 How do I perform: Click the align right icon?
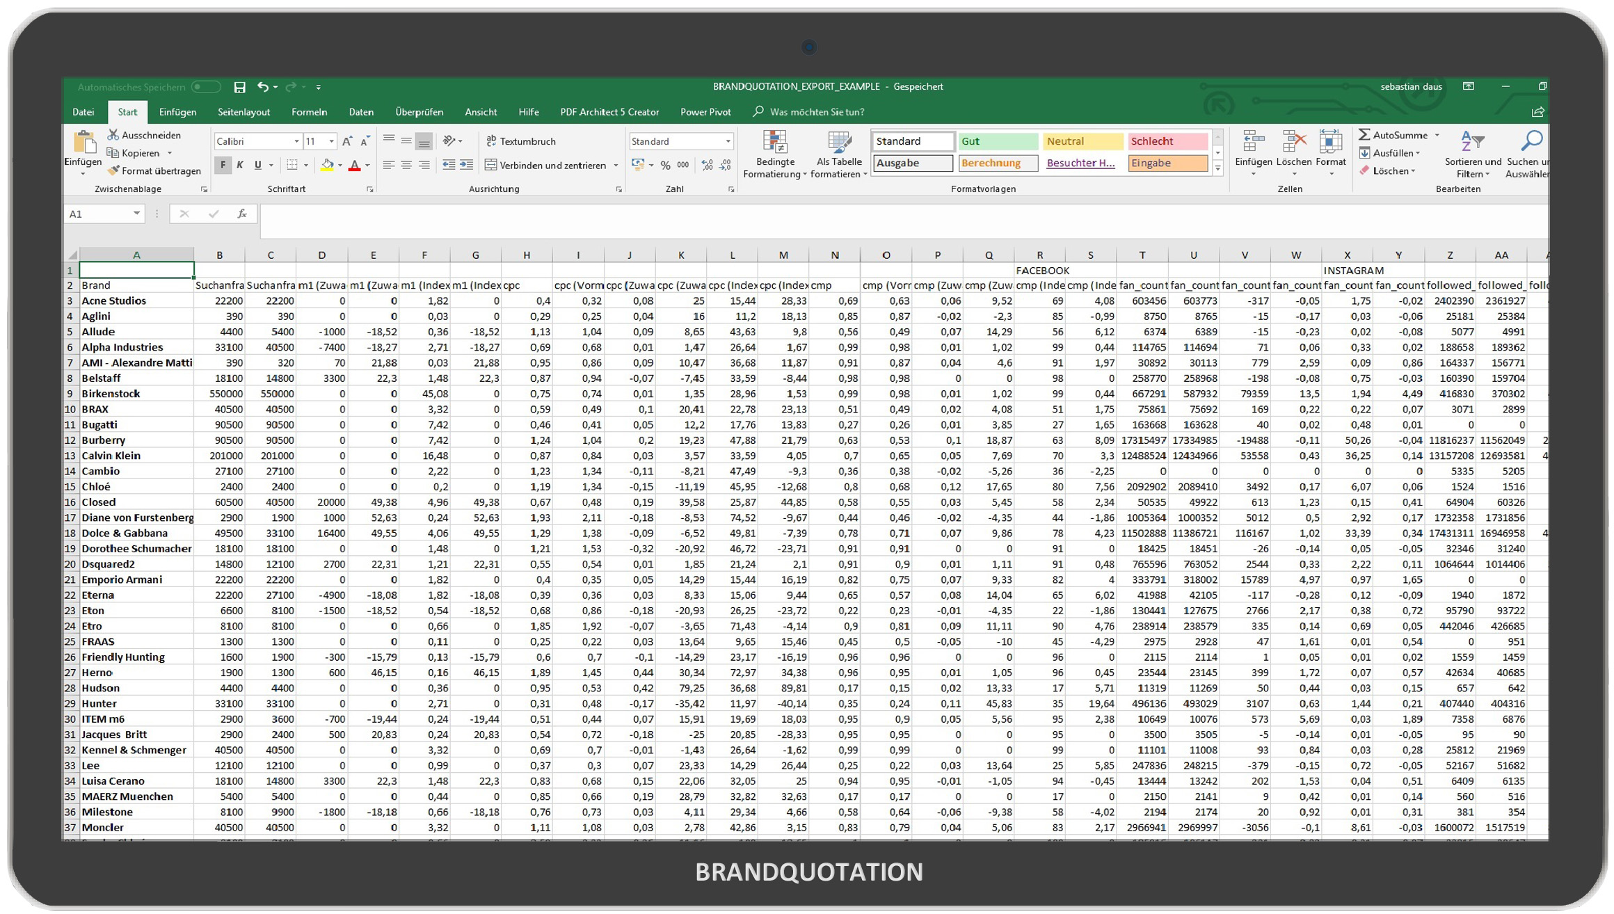coord(424,166)
